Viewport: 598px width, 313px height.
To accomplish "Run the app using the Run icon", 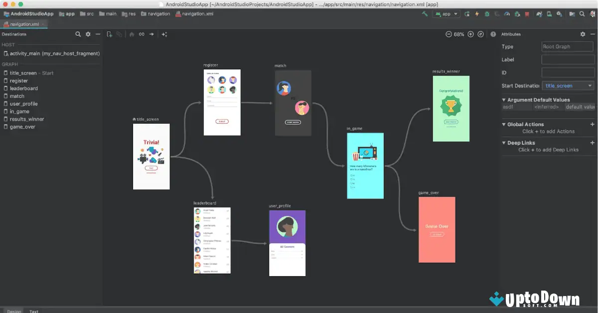I will [x=467, y=14].
